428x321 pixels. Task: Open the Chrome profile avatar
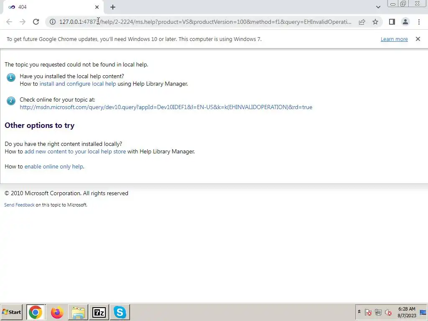(405, 22)
